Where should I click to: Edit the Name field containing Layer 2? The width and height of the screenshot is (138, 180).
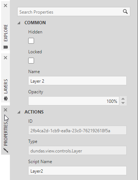point(77,81)
